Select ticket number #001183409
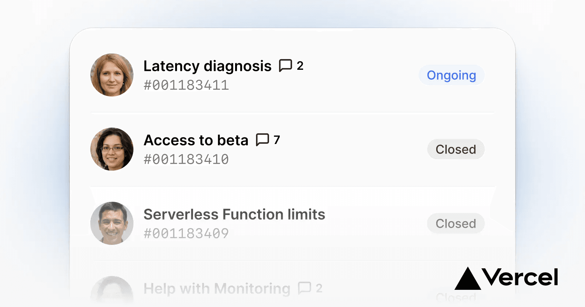 point(186,234)
